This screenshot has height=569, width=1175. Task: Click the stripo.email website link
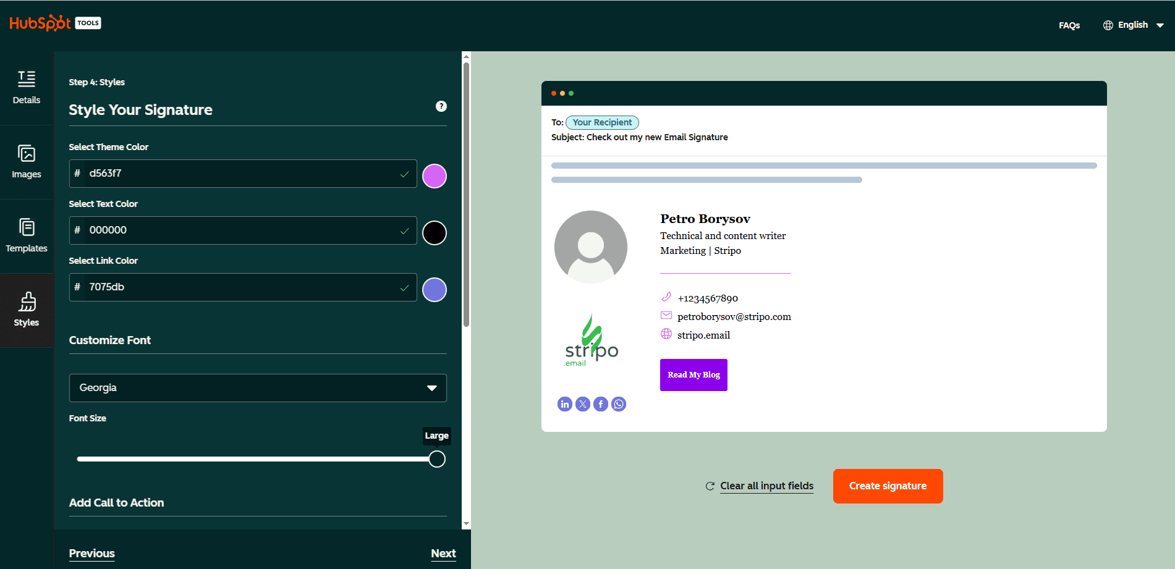tap(703, 335)
